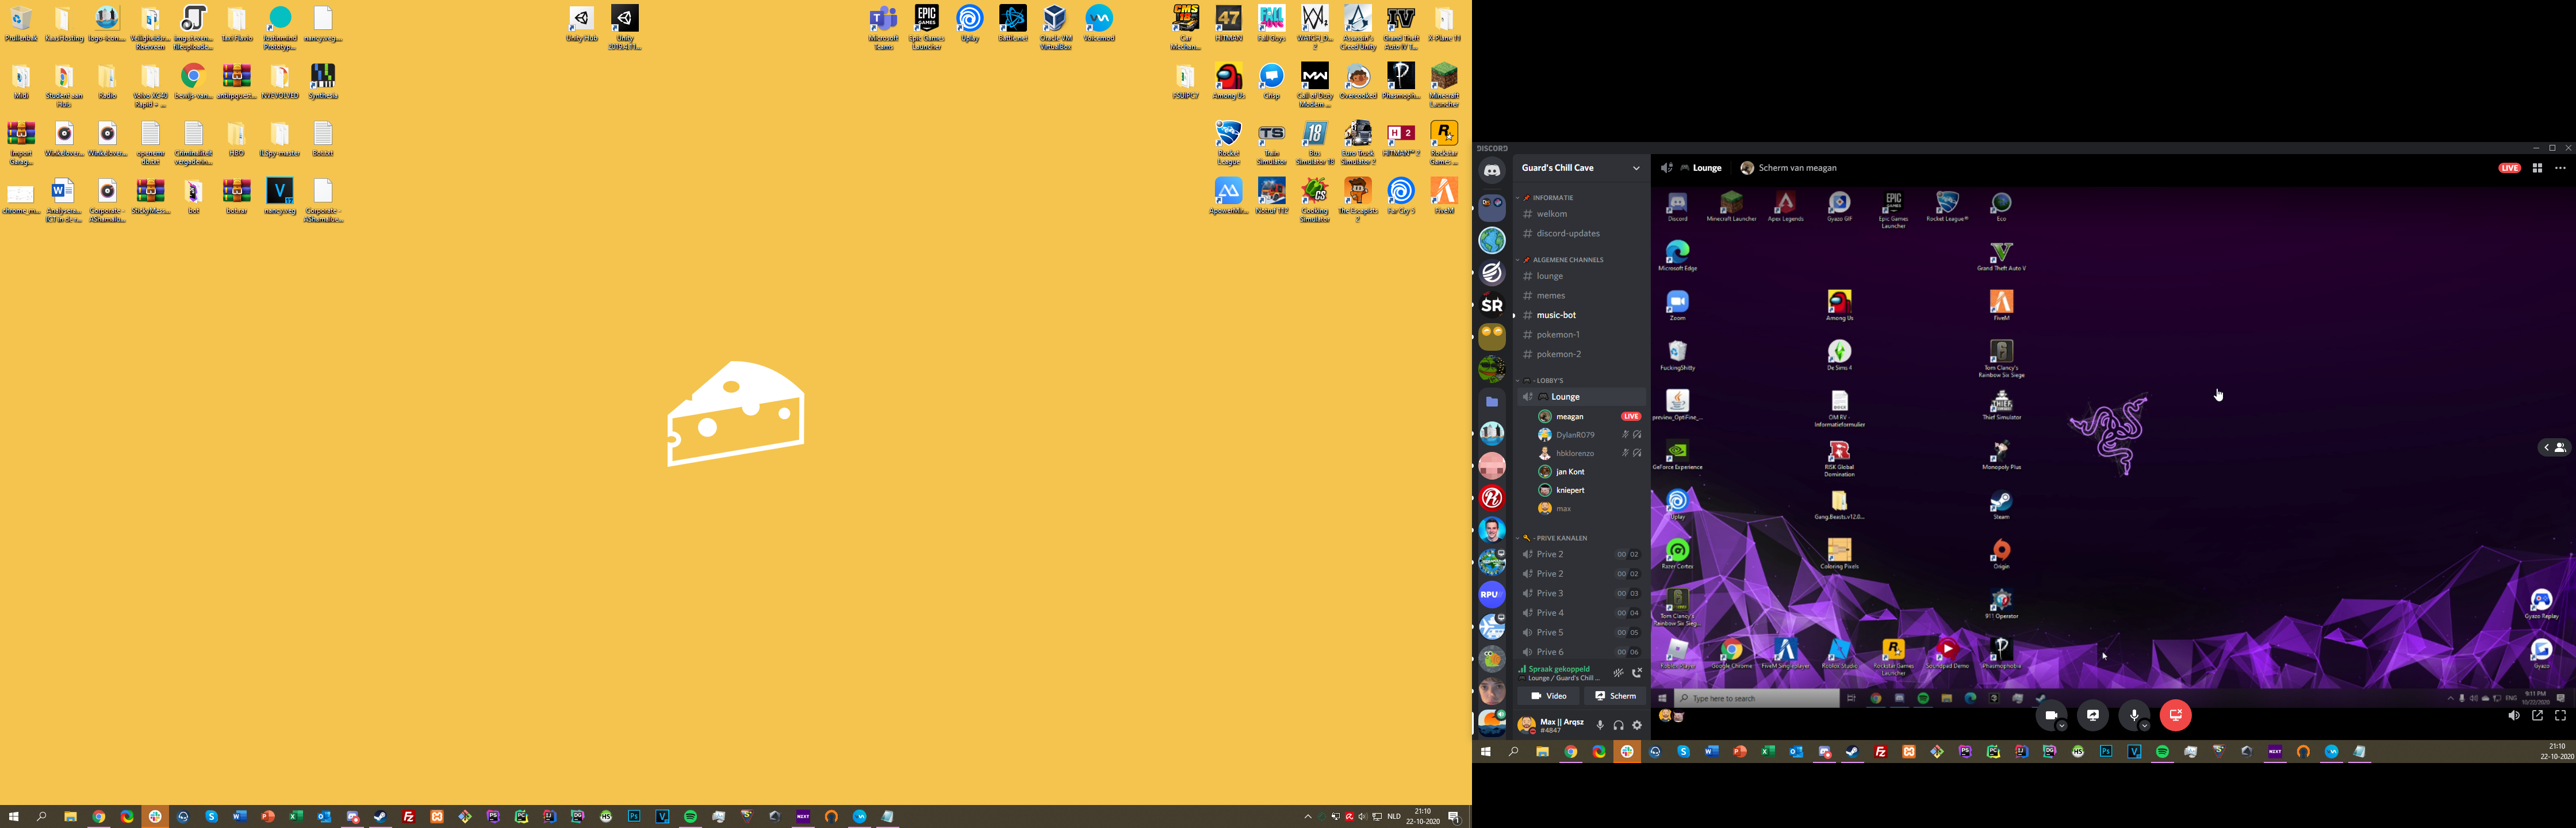The image size is (2576, 828).
Task: Open Spotify from the Windows taskbar
Action: [690, 817]
